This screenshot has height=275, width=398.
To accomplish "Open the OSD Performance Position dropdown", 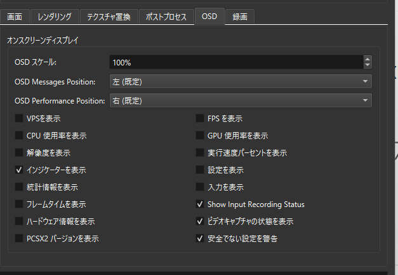I will [241, 100].
